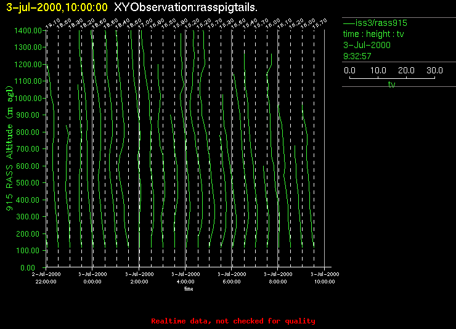
Task: Click the 2-Jul-2000 date on time axis
Action: (46, 274)
